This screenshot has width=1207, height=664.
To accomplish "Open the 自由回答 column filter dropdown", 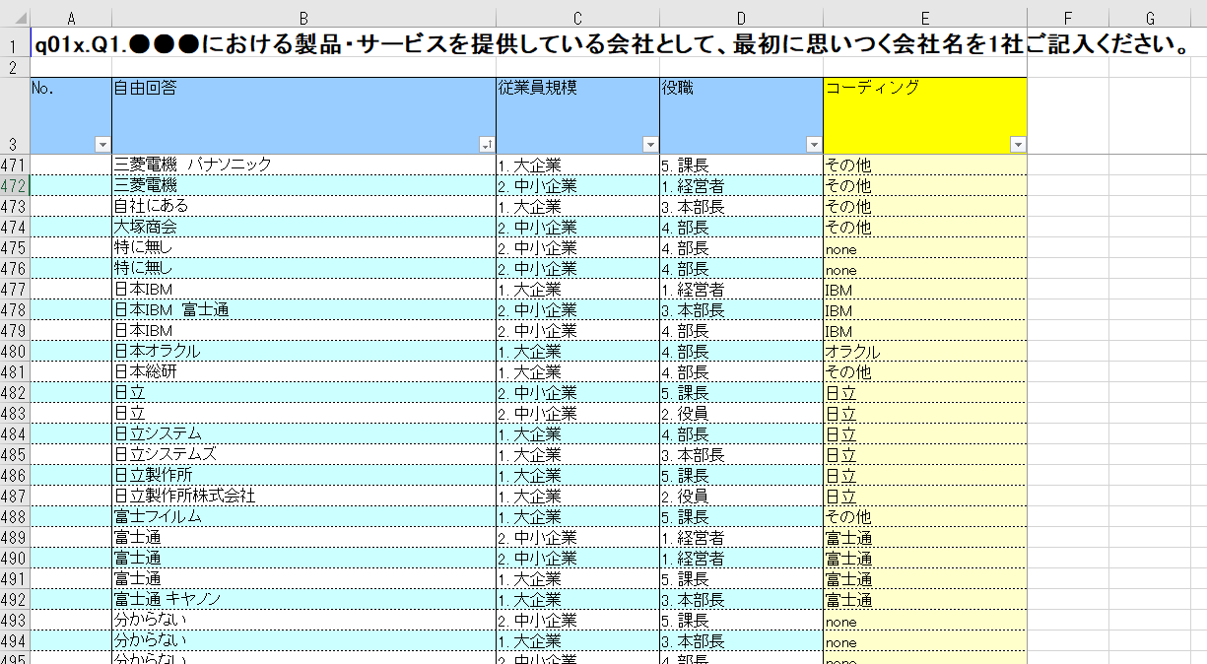I will pyautogui.click(x=487, y=145).
